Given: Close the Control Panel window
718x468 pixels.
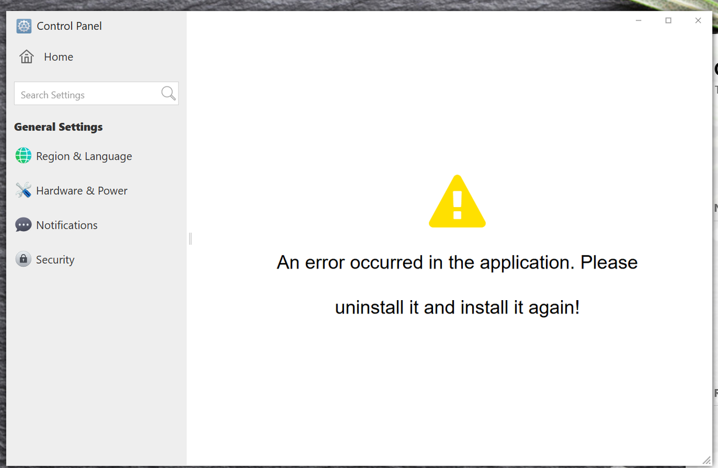Looking at the screenshot, I should (x=698, y=20).
